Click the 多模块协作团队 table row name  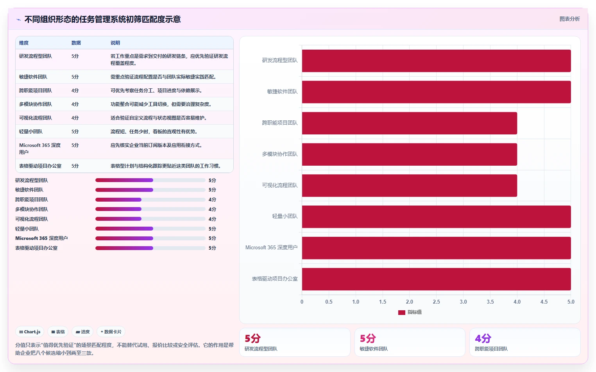pyautogui.click(x=36, y=104)
